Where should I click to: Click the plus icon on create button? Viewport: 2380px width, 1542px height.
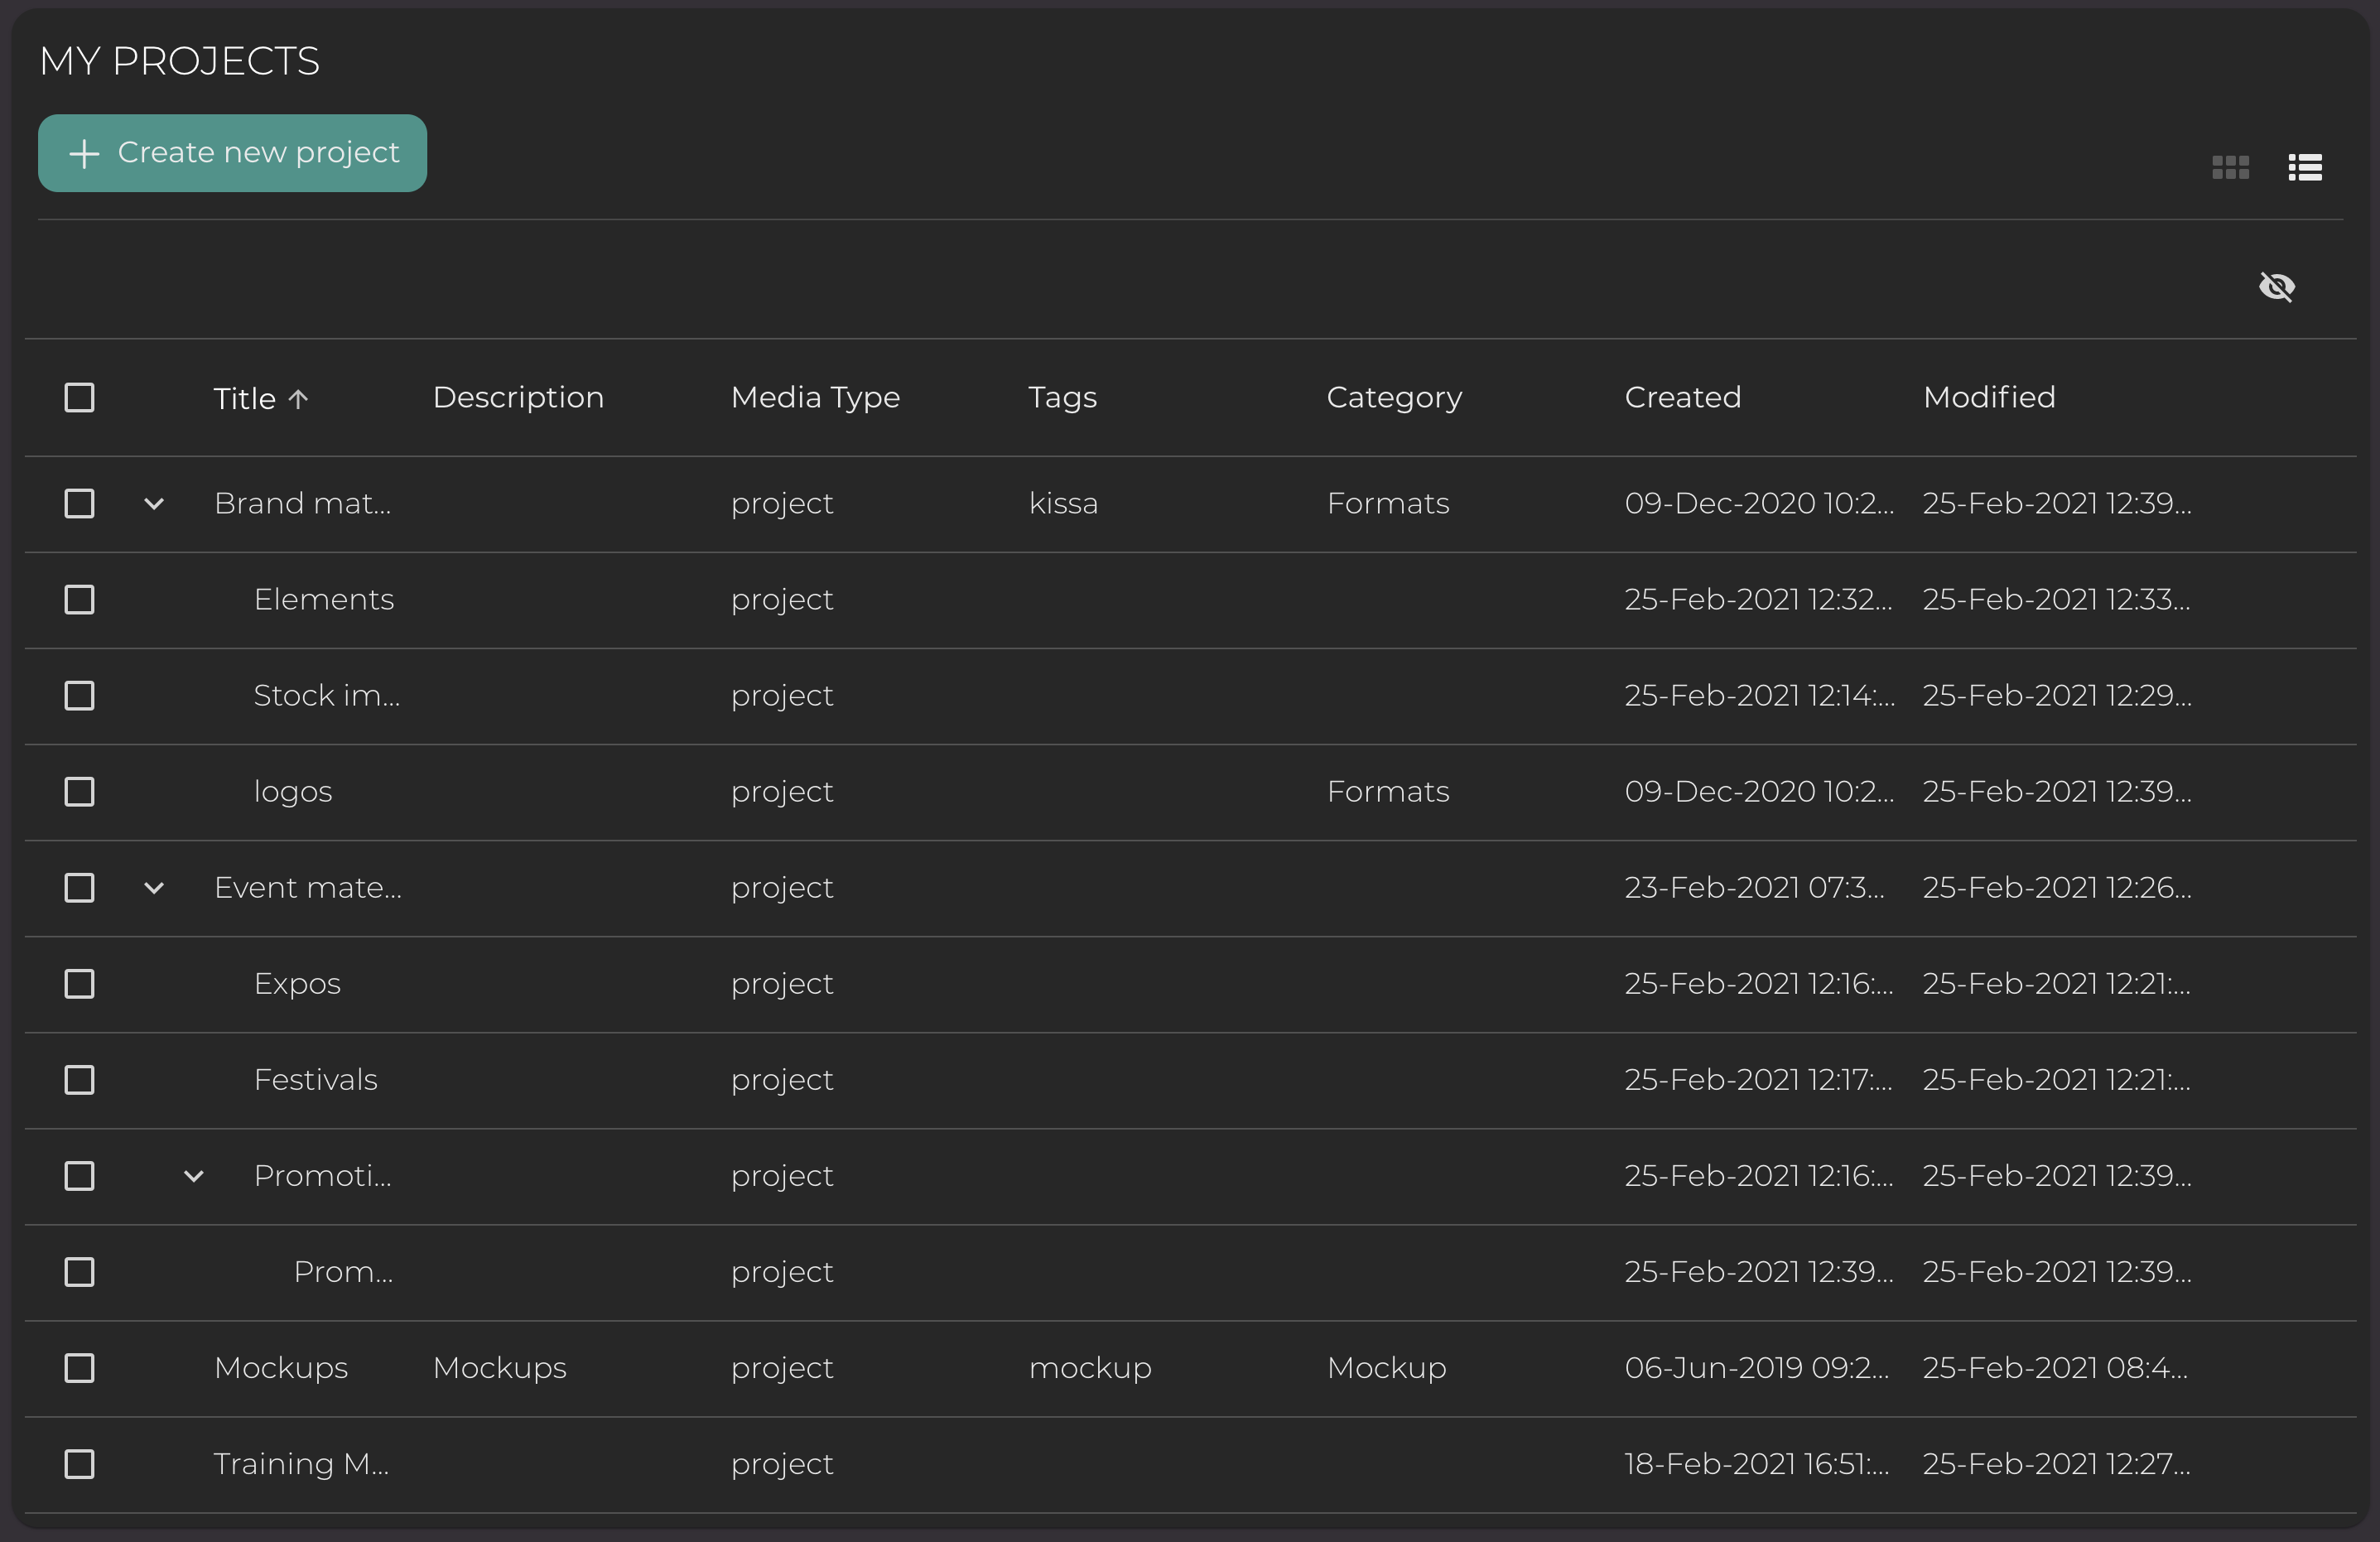point(84,153)
